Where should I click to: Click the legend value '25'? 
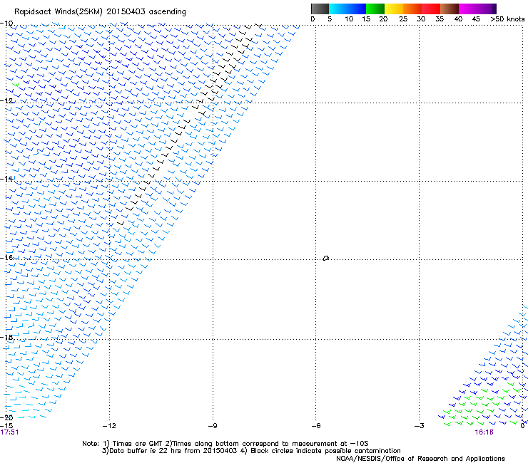[403, 19]
